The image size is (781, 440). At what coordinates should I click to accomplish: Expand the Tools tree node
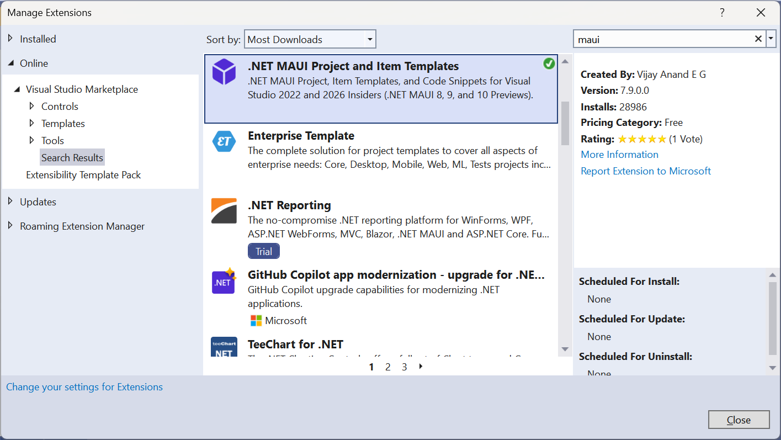click(32, 140)
